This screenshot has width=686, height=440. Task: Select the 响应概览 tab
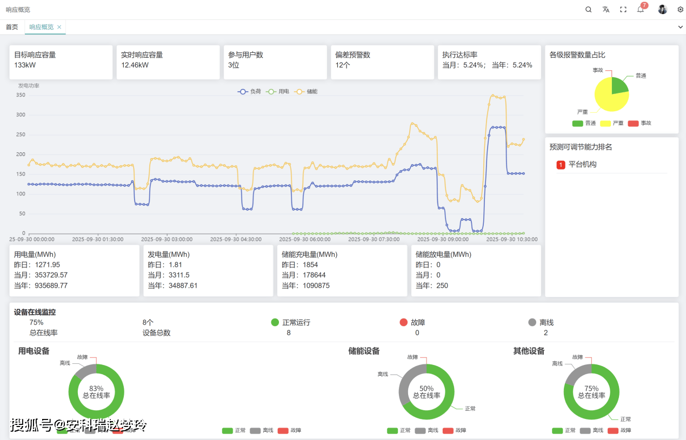pos(41,27)
